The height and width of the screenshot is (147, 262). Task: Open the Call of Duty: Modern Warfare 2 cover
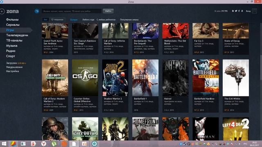click(55, 78)
